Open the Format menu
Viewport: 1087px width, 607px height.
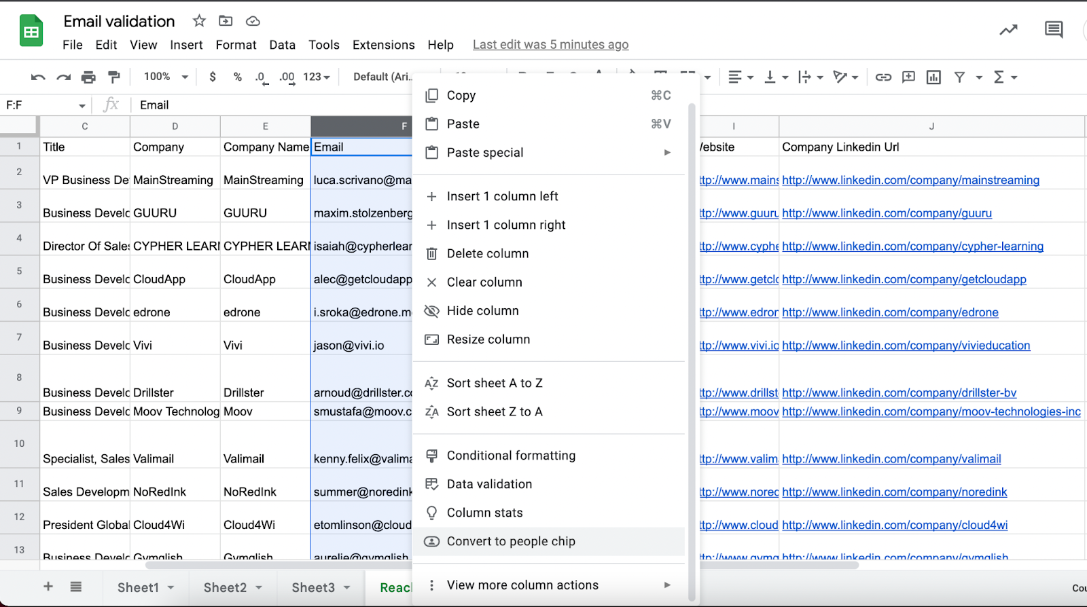click(x=236, y=45)
